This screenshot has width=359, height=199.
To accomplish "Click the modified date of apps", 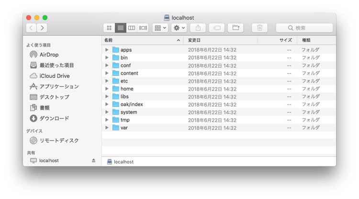I will click(212, 50).
